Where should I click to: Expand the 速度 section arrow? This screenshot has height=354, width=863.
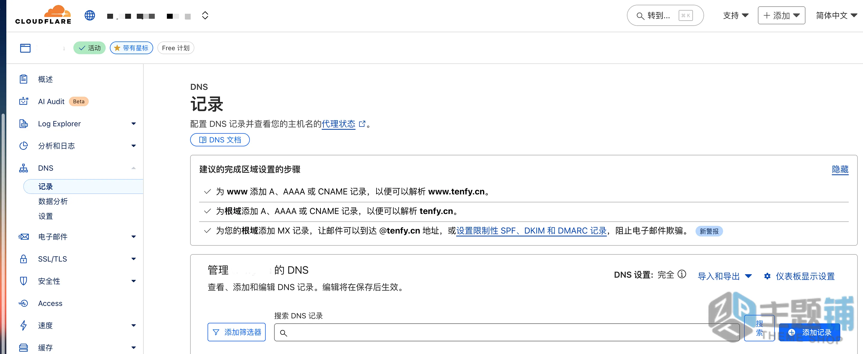[133, 325]
